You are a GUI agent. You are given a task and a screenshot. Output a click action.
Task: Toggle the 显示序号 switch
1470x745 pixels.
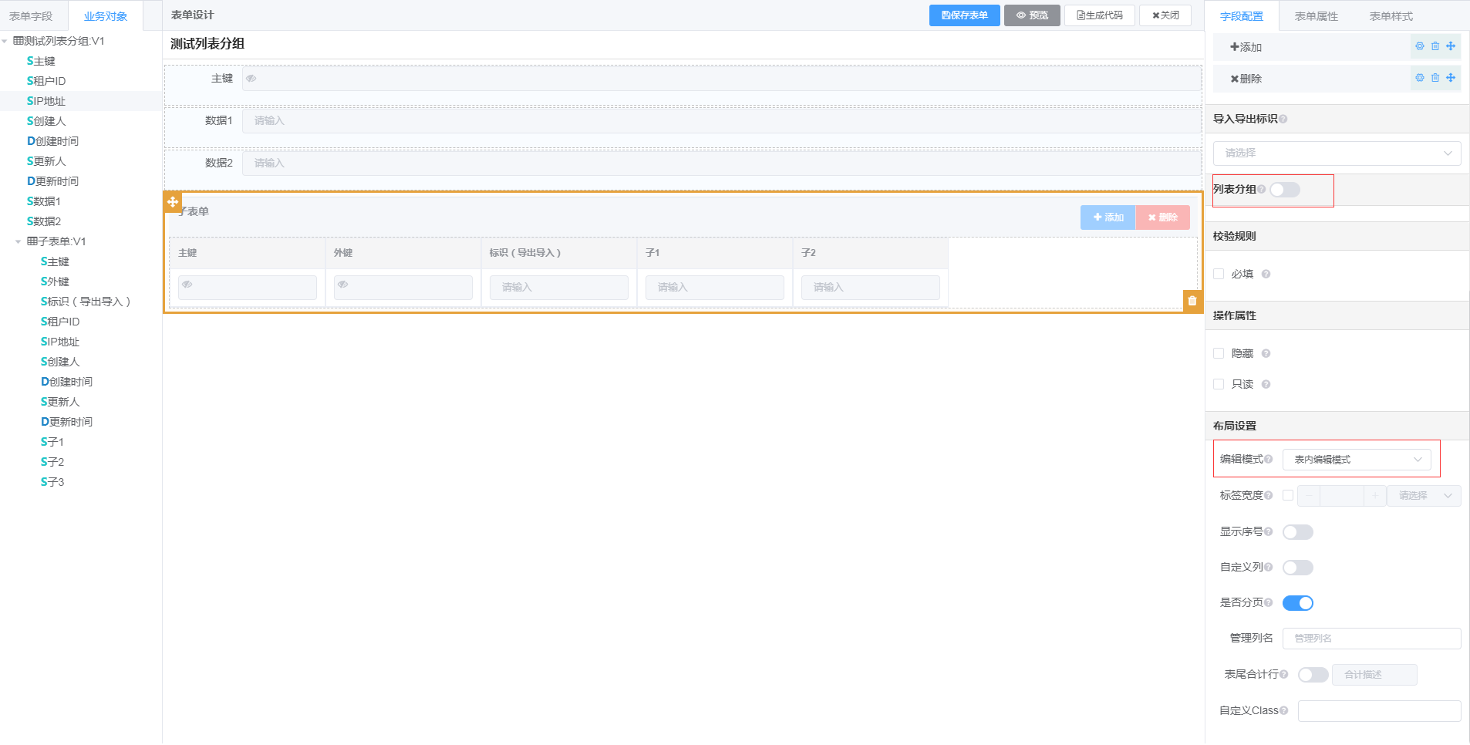(x=1297, y=532)
